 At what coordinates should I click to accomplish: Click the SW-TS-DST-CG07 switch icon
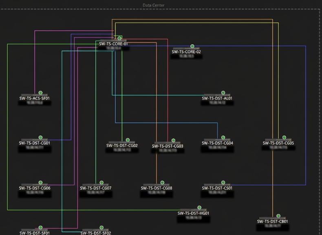point(95,185)
